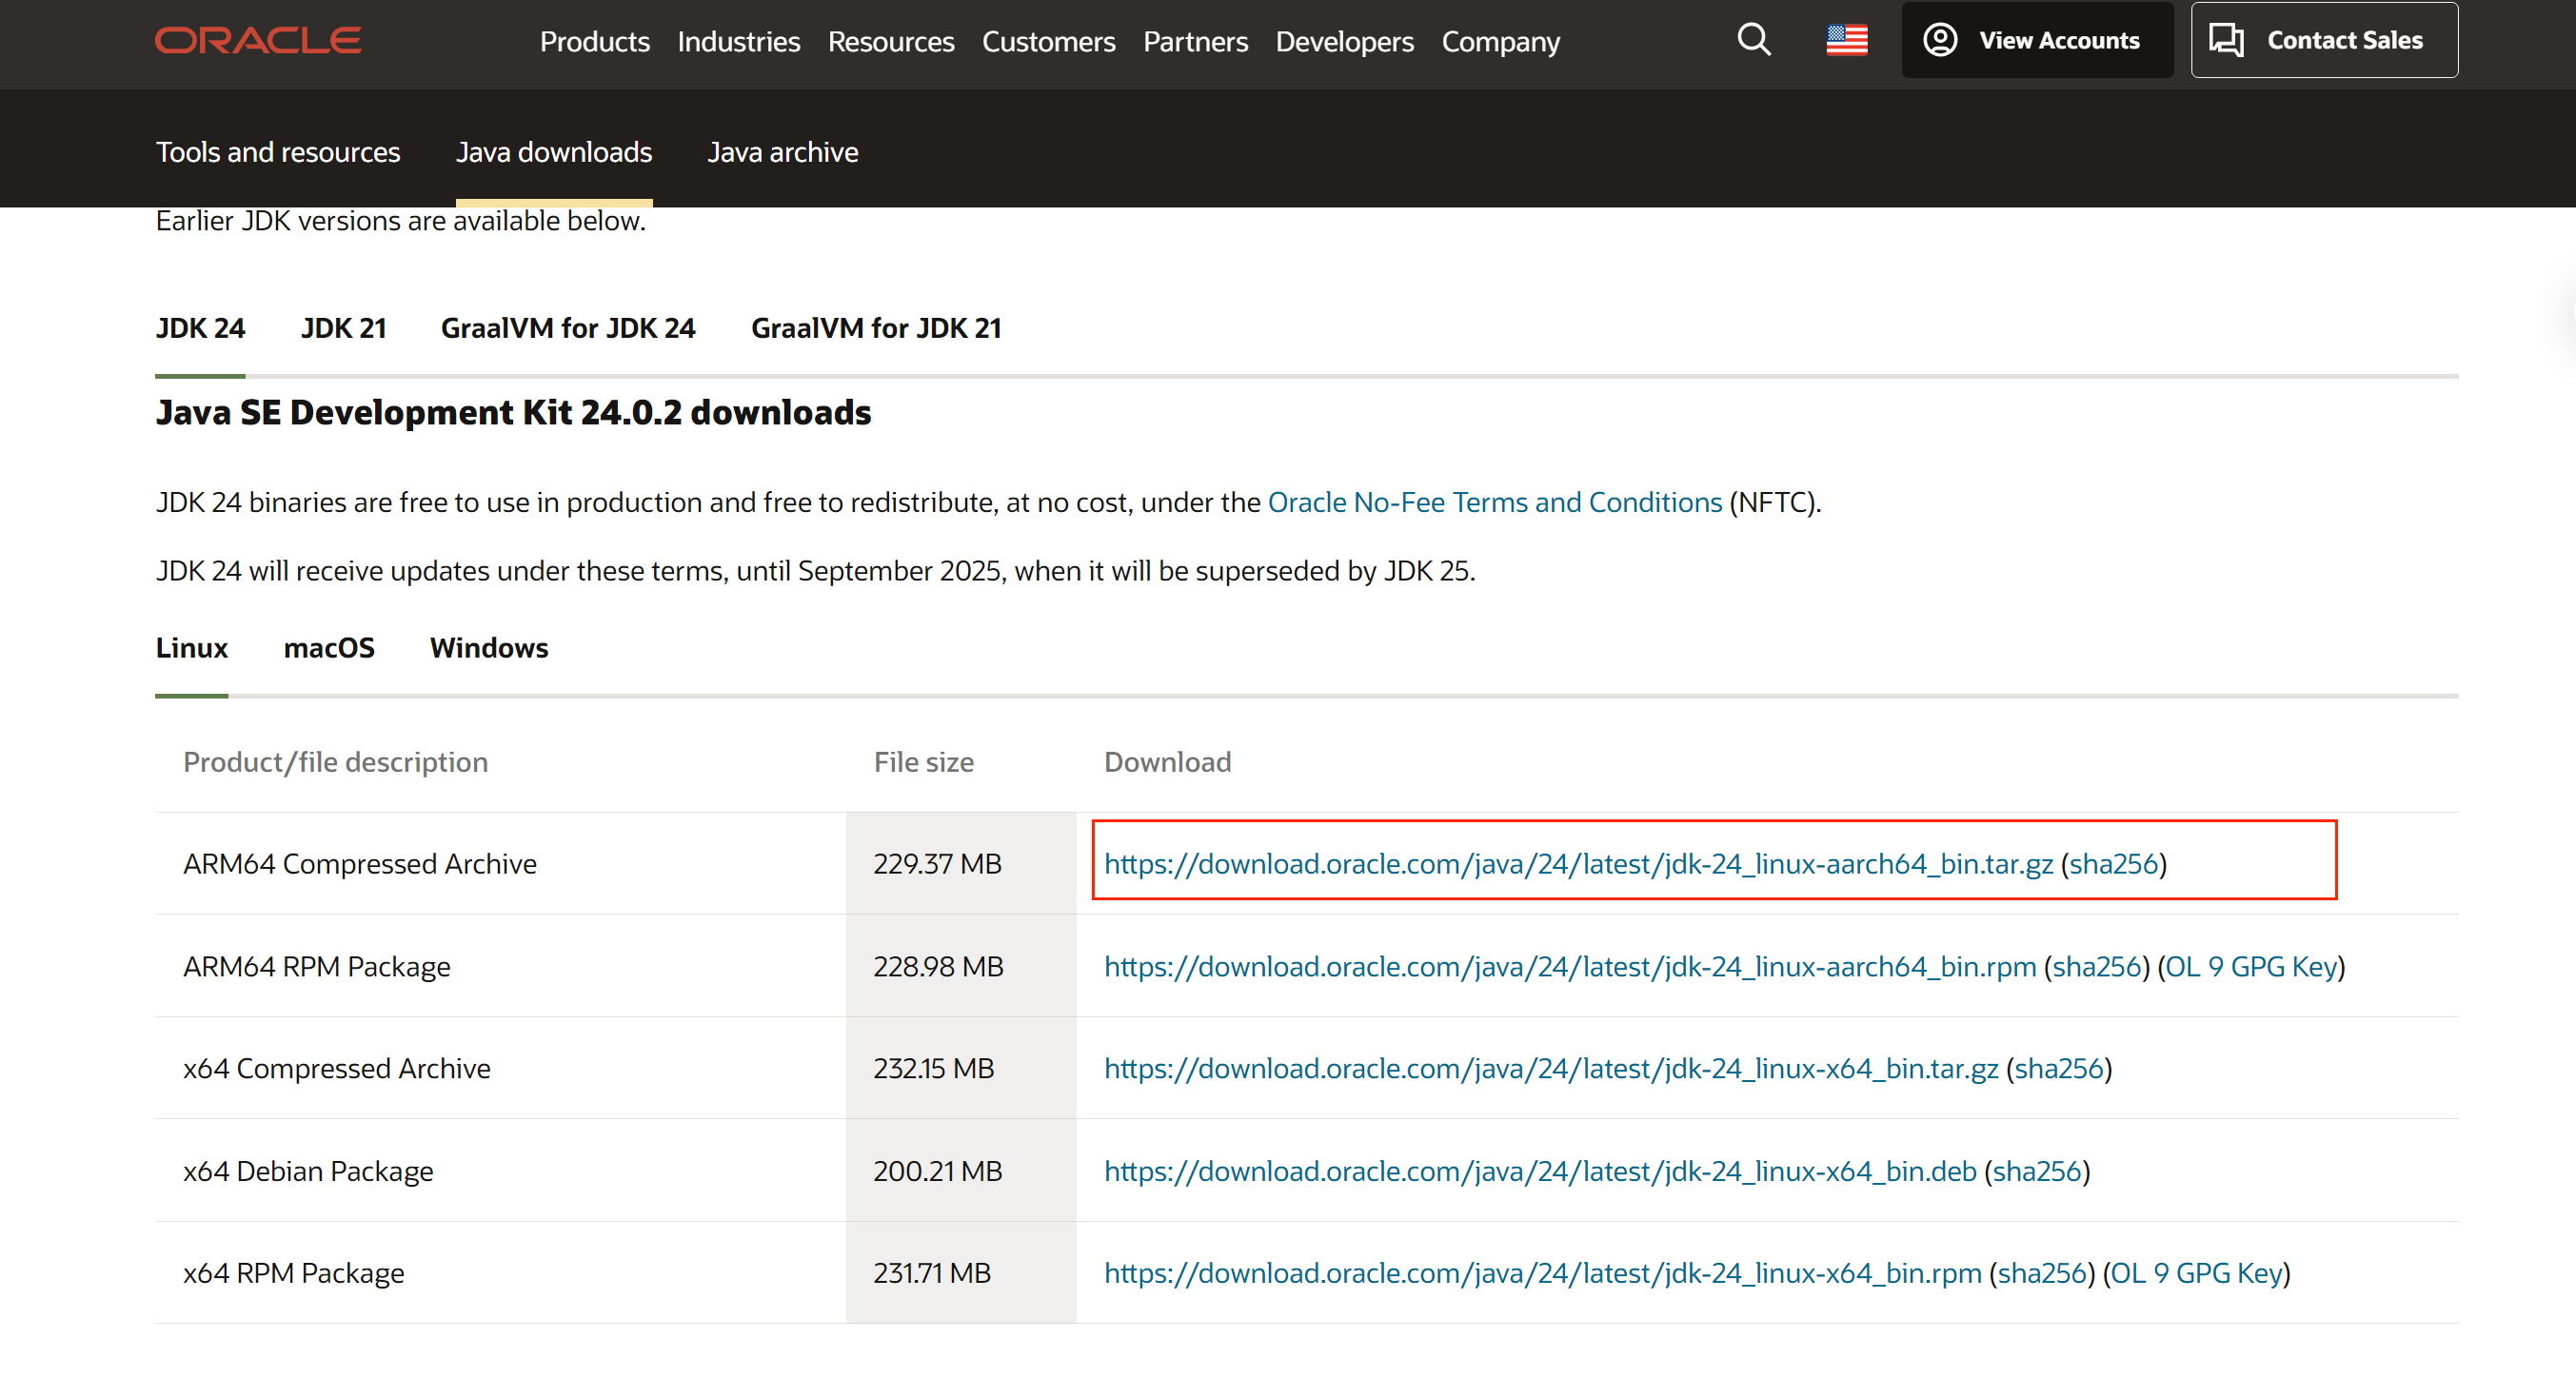Open OL 9 GPG Key for ARM64 RPM
The image size is (2576, 1378).
click(2251, 967)
